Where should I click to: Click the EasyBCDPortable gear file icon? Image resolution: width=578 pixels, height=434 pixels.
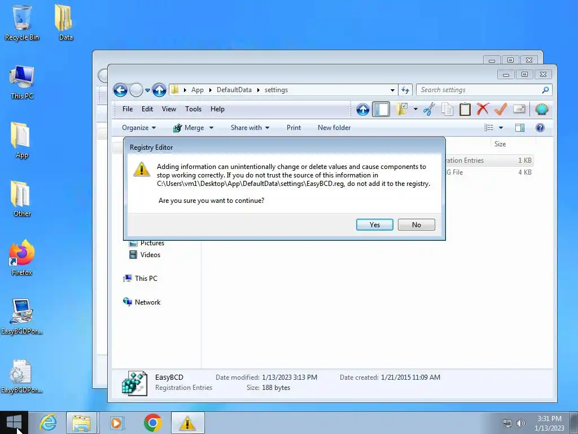[22, 376]
